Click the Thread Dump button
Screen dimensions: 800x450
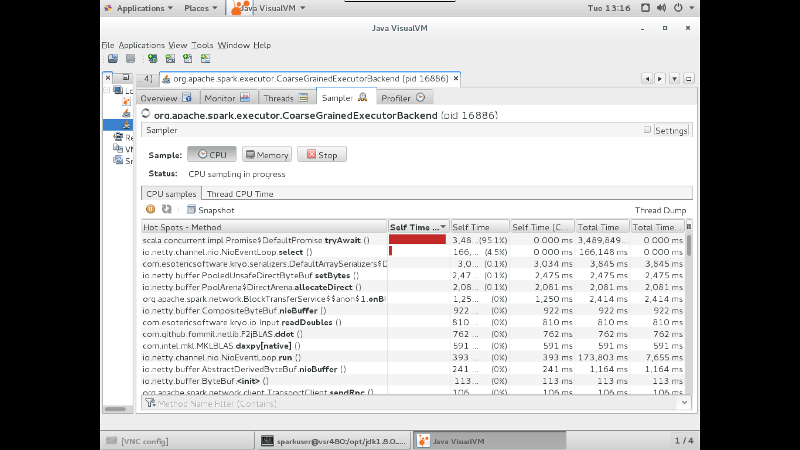click(x=660, y=210)
